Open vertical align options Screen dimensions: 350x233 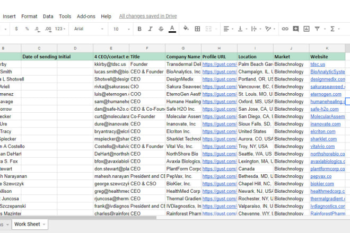[x=240, y=29]
